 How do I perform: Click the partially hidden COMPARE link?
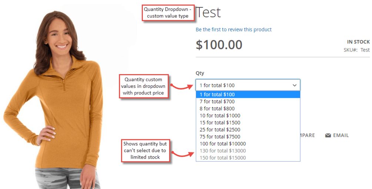308,135
